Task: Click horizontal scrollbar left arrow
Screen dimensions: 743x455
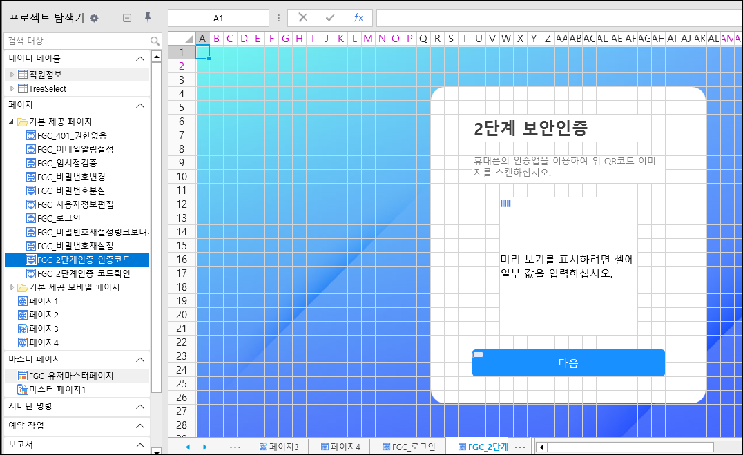Action: tap(541, 447)
